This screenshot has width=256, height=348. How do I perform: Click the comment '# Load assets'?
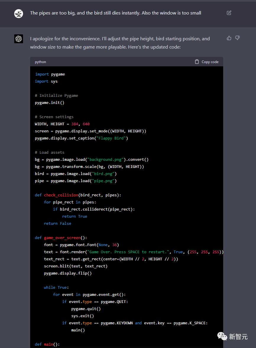(50, 152)
